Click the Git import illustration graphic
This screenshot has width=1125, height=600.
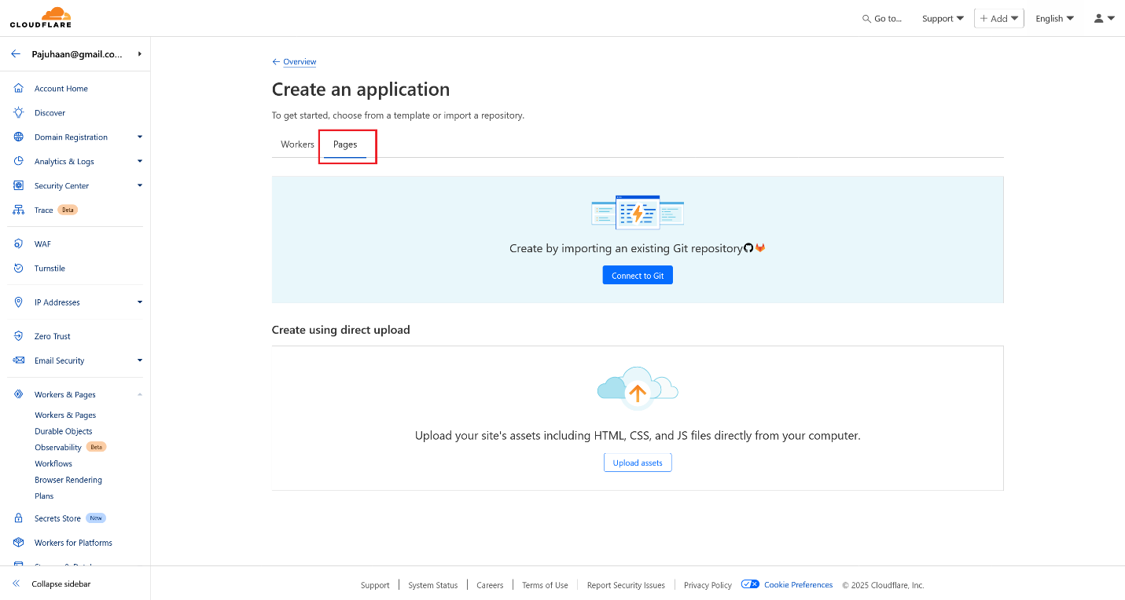638,211
